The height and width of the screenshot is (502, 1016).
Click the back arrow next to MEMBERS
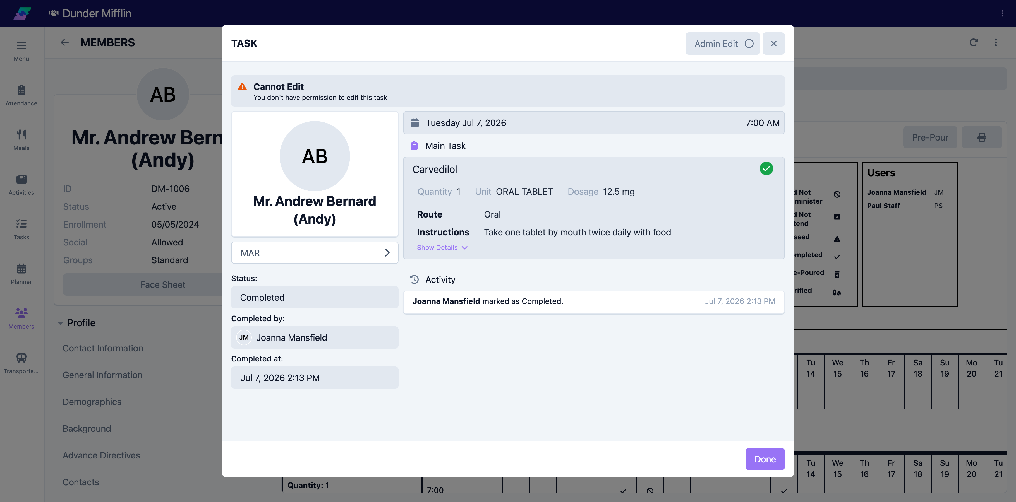tap(65, 43)
